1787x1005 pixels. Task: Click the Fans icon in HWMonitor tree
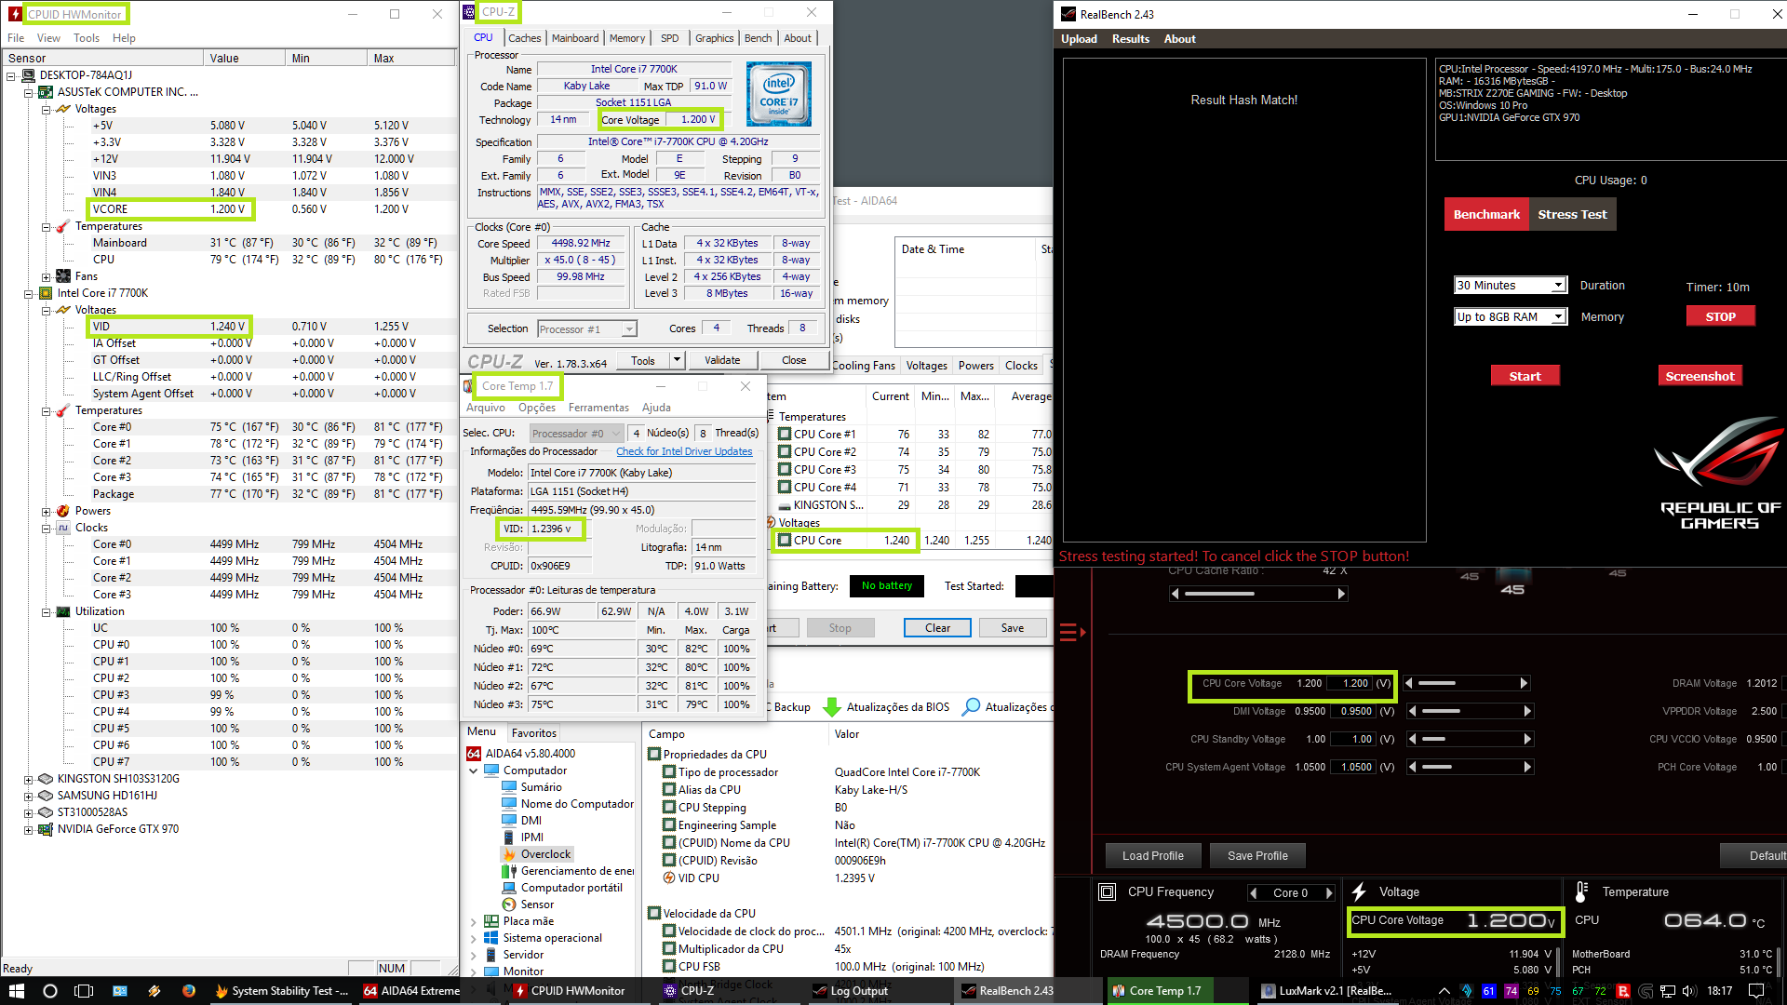63,276
